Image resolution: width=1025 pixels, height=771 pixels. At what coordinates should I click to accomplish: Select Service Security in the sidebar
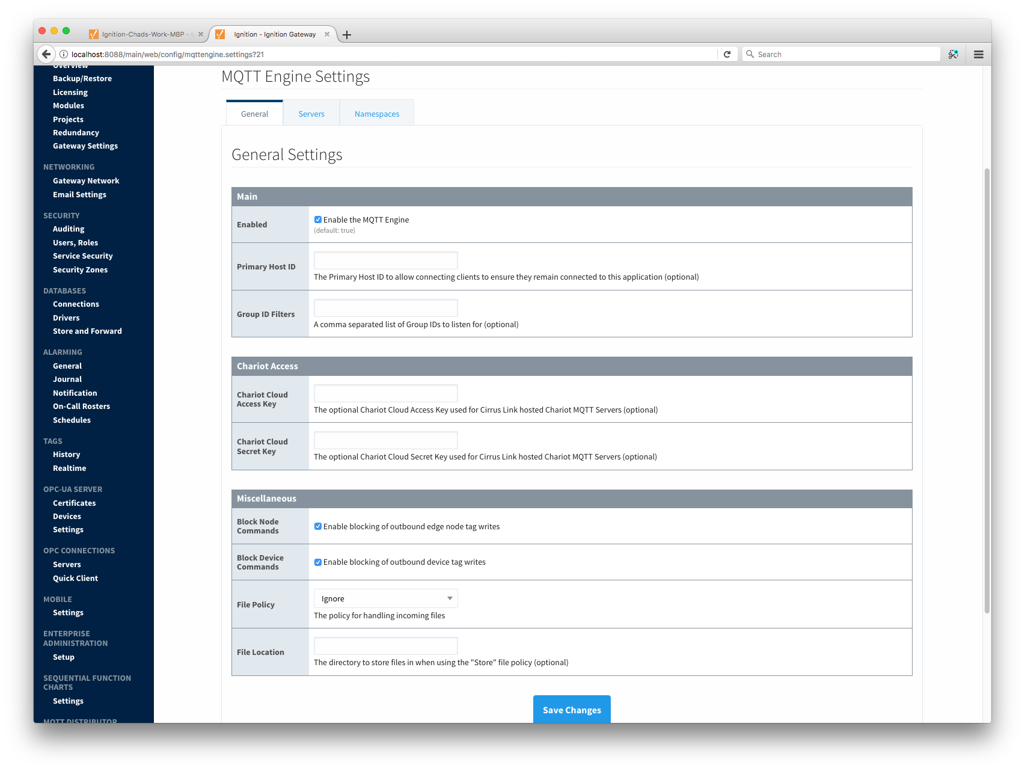coord(82,256)
